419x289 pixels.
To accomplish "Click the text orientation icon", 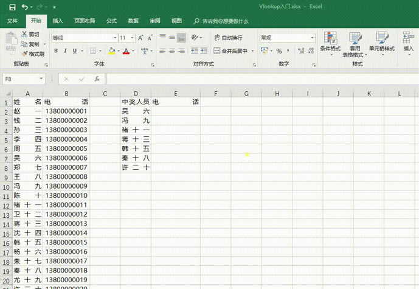I will 195,38.
